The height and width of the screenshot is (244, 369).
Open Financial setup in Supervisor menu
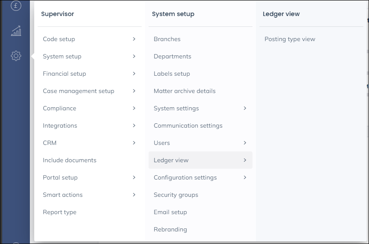(65, 74)
